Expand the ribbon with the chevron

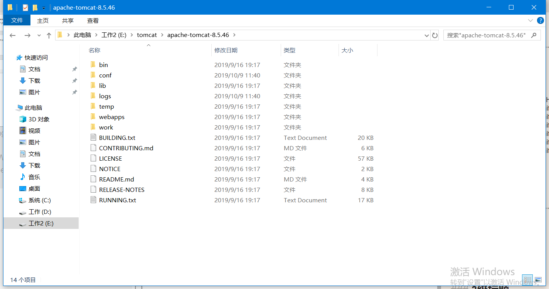tap(531, 20)
